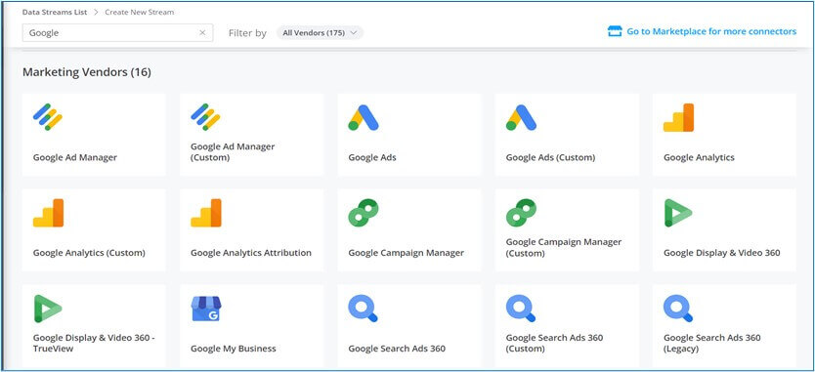
Task: Select Google Ad Manager (Custom) label
Action: tap(233, 151)
